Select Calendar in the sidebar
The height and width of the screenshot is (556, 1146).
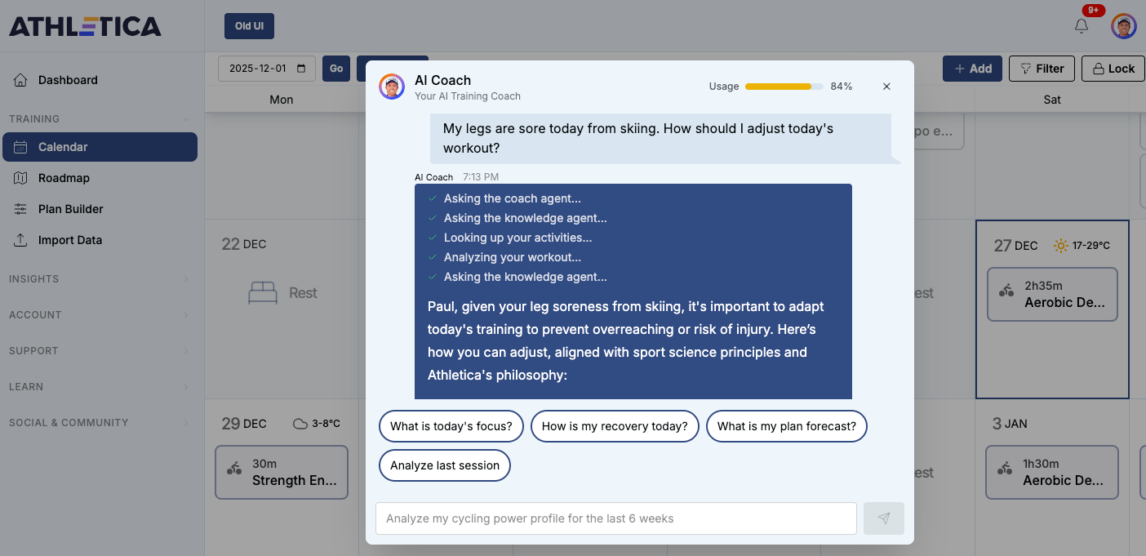pyautogui.click(x=100, y=147)
